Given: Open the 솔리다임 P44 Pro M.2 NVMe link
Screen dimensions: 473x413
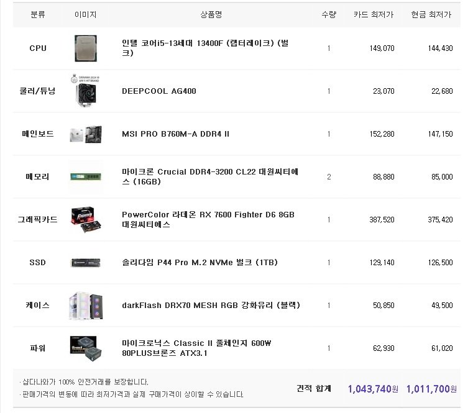Looking at the screenshot, I should pos(200,262).
